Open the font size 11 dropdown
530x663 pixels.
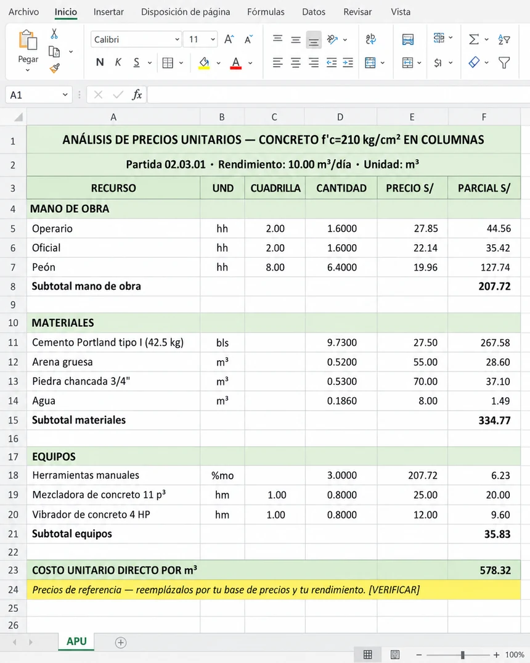[x=213, y=39]
